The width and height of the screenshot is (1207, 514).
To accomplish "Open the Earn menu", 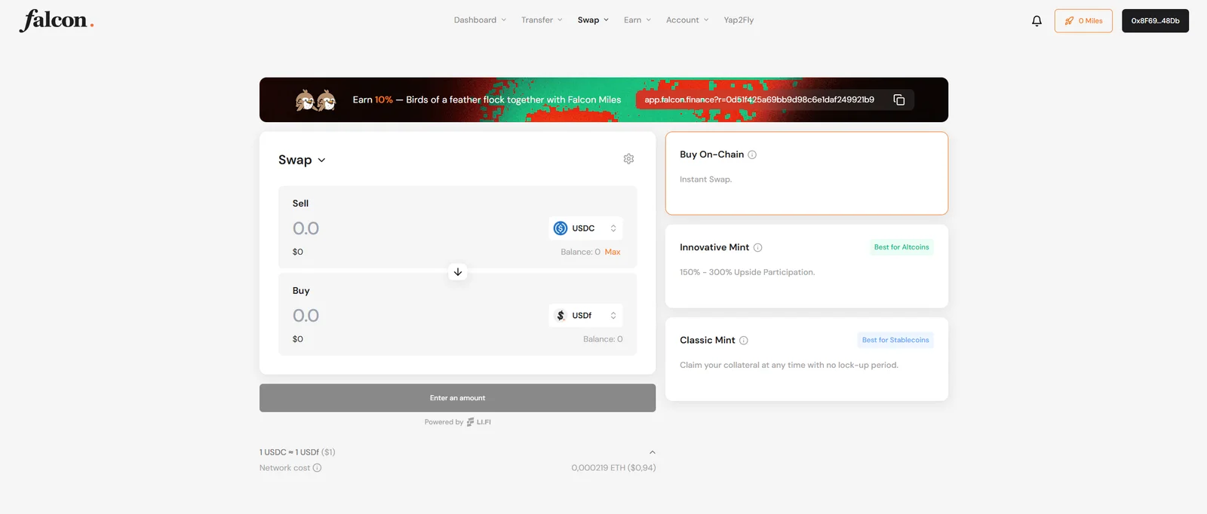I will point(637,20).
